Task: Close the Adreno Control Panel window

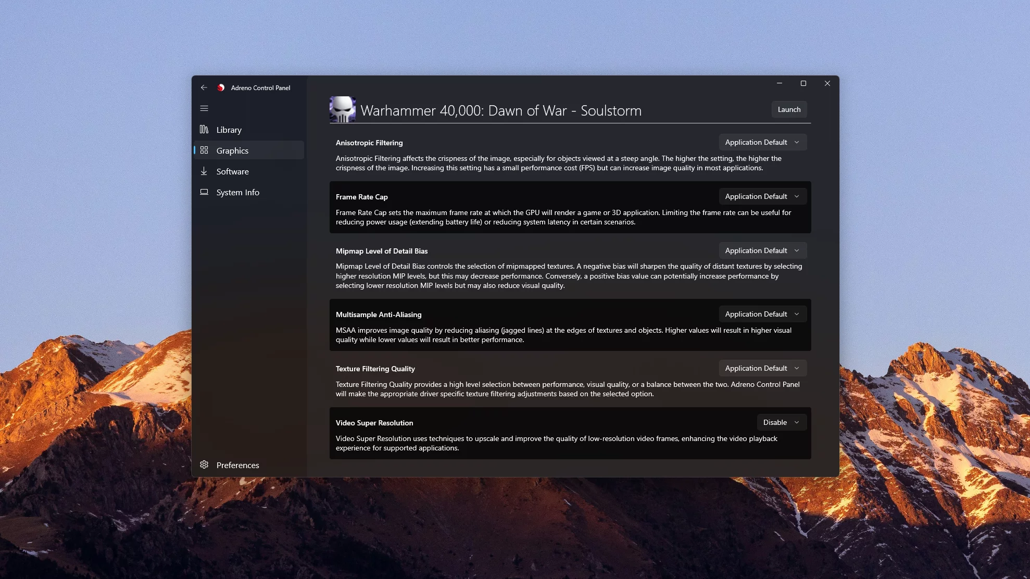Action: pyautogui.click(x=827, y=83)
